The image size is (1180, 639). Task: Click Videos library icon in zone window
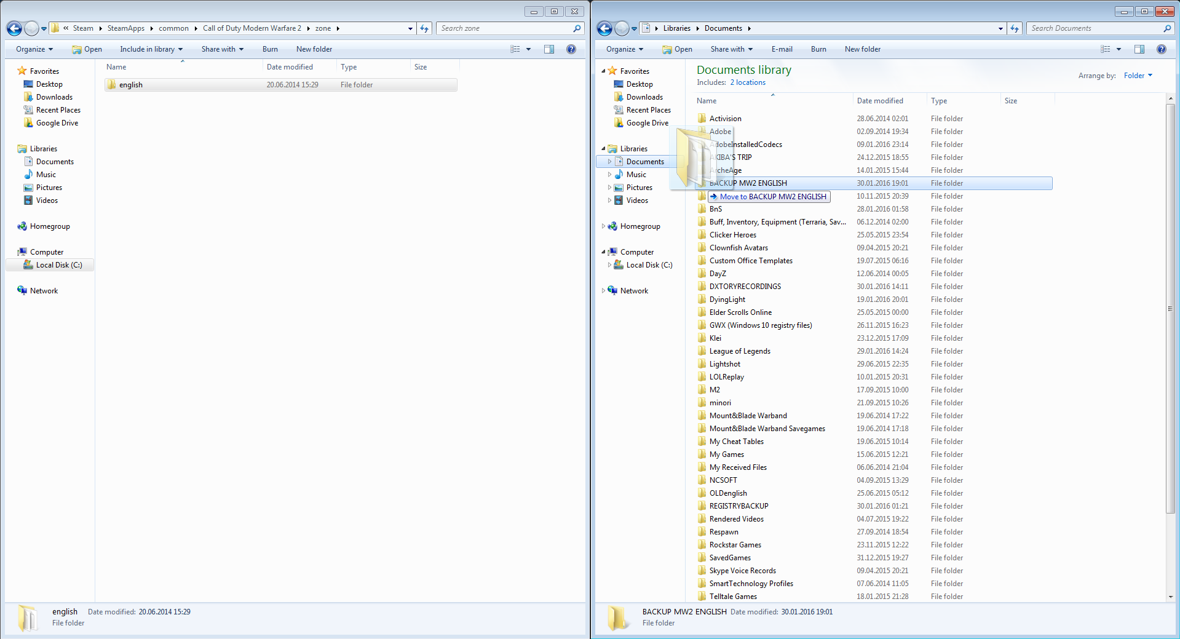coord(28,200)
